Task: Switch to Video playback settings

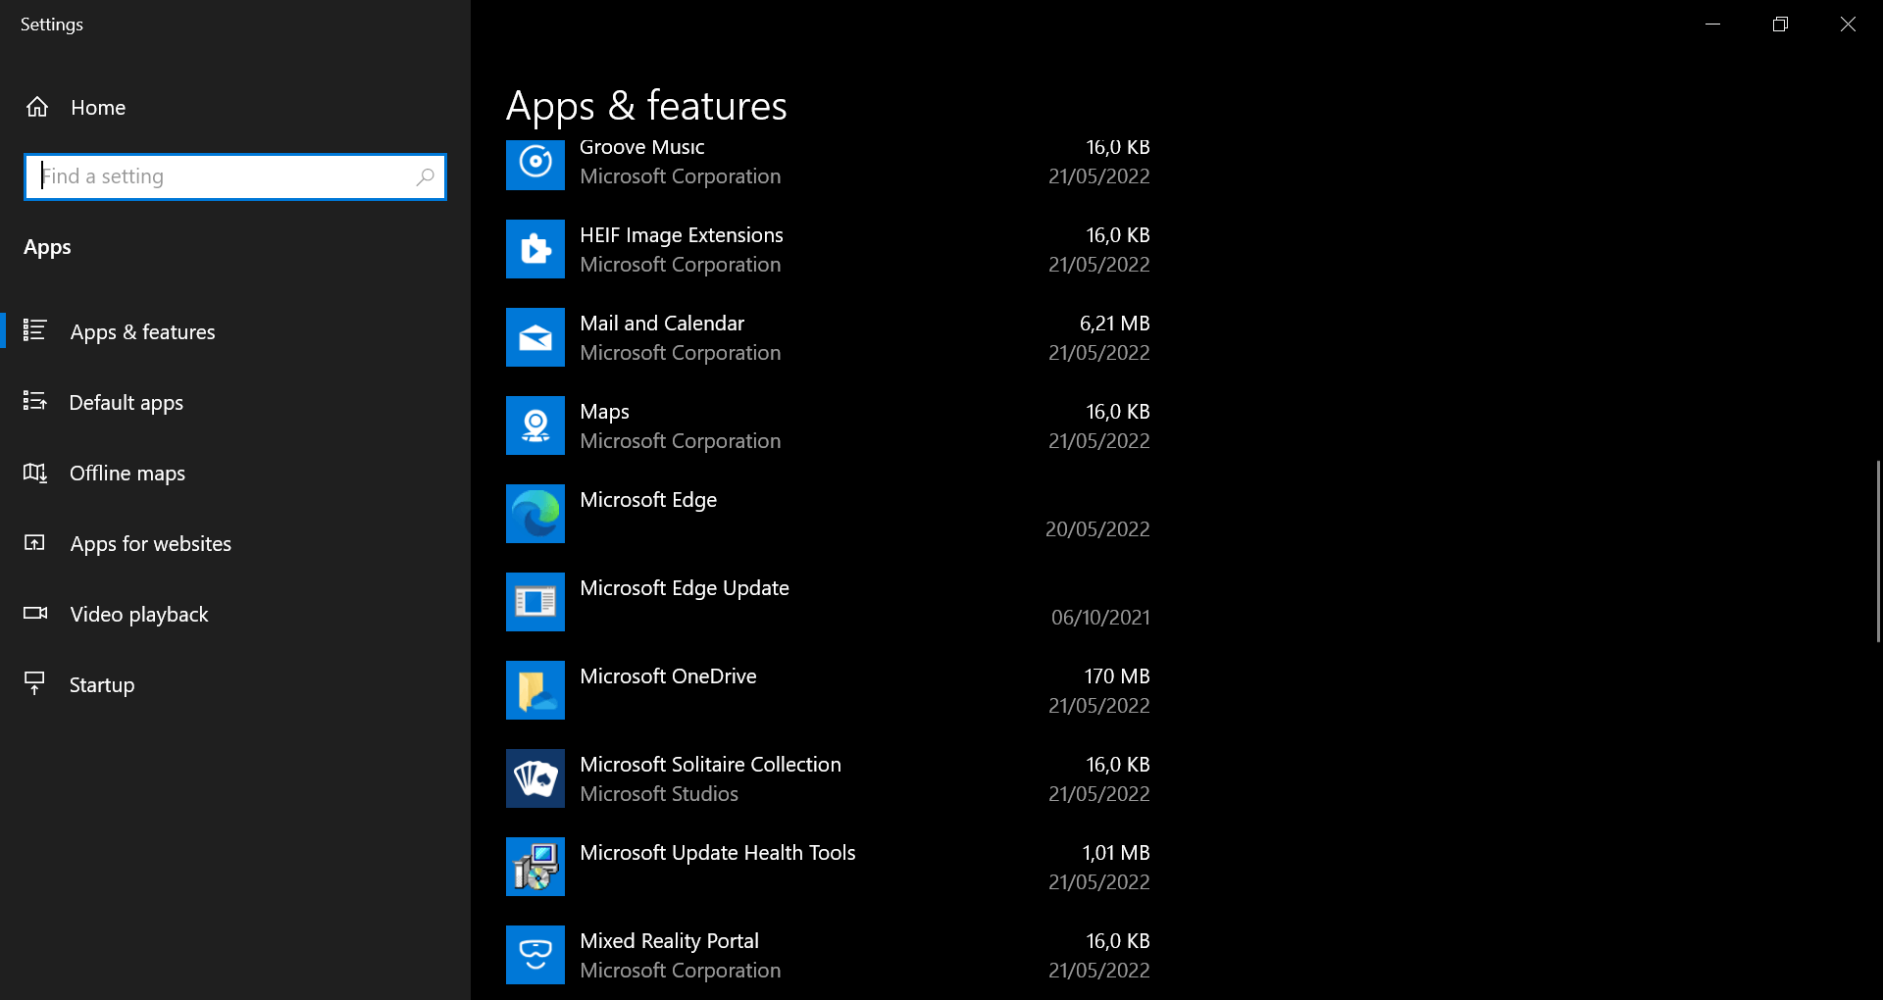Action: (x=235, y=614)
